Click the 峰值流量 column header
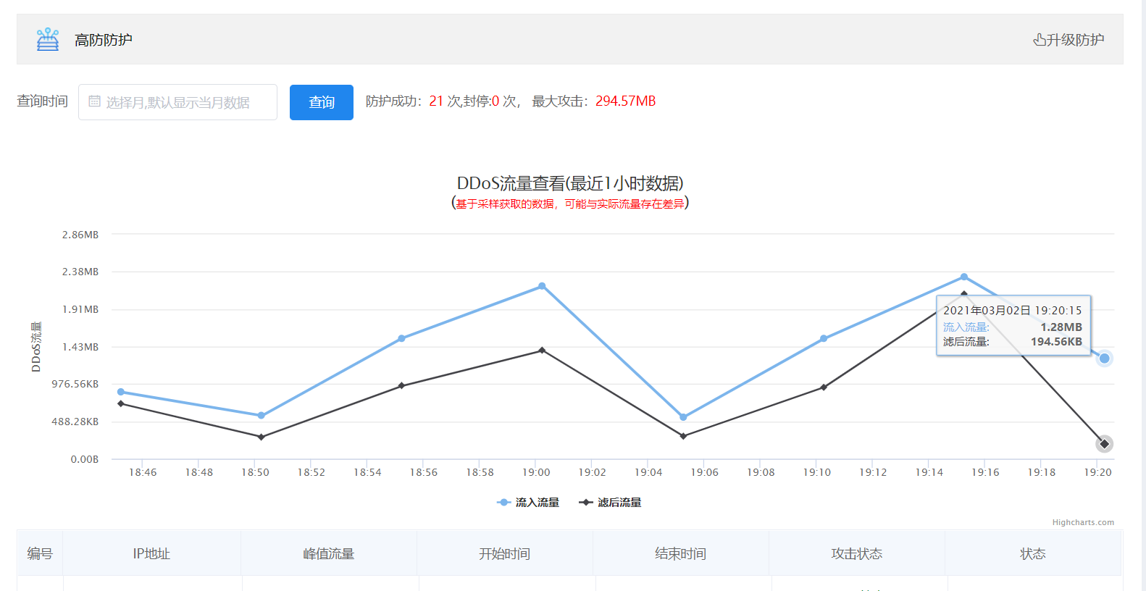 click(x=329, y=554)
